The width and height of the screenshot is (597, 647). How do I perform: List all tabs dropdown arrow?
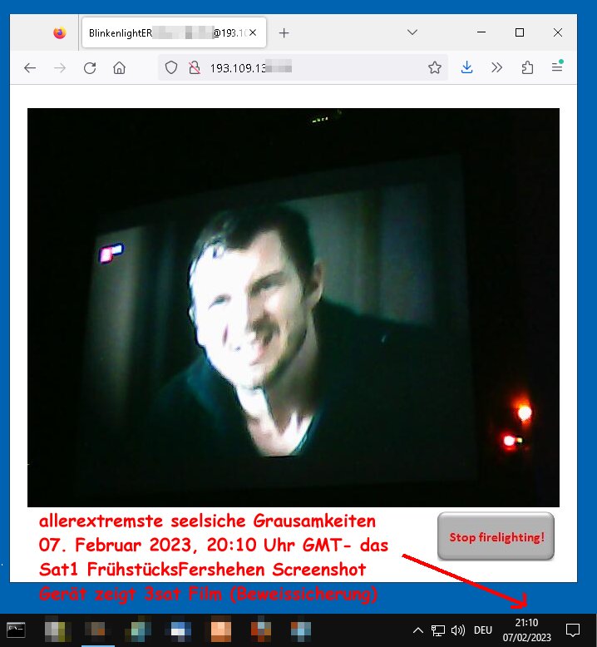pyautogui.click(x=412, y=32)
